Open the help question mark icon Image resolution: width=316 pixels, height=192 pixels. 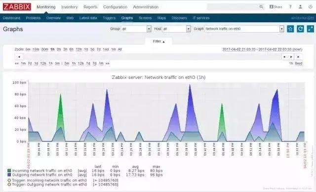[290, 7]
